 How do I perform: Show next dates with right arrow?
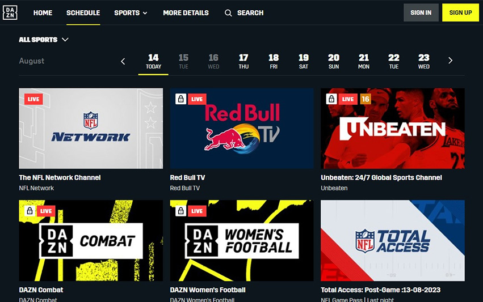450,61
